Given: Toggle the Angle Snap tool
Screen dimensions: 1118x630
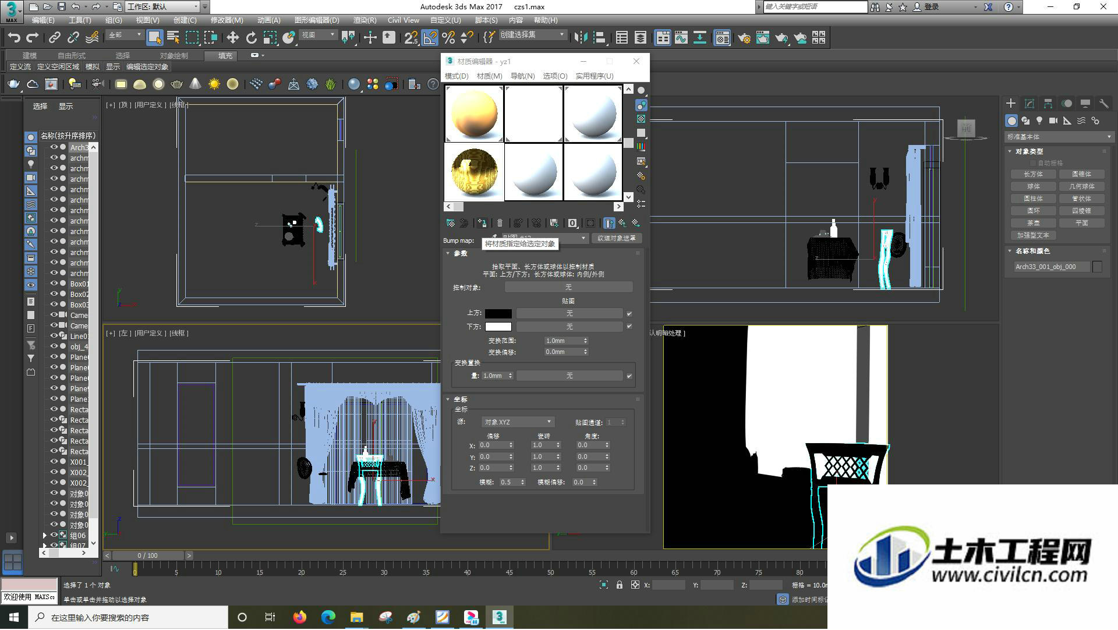Looking at the screenshot, I should [429, 38].
